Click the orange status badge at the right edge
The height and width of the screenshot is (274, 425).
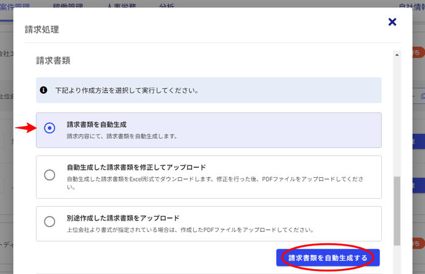click(418, 54)
